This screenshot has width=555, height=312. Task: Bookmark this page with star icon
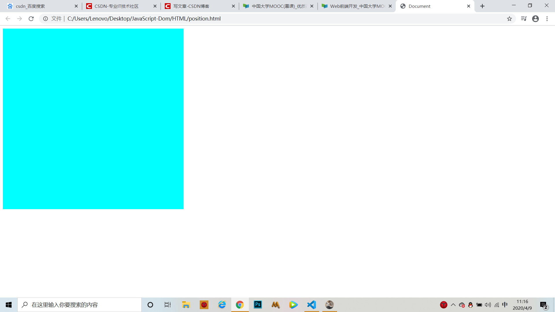(x=509, y=19)
